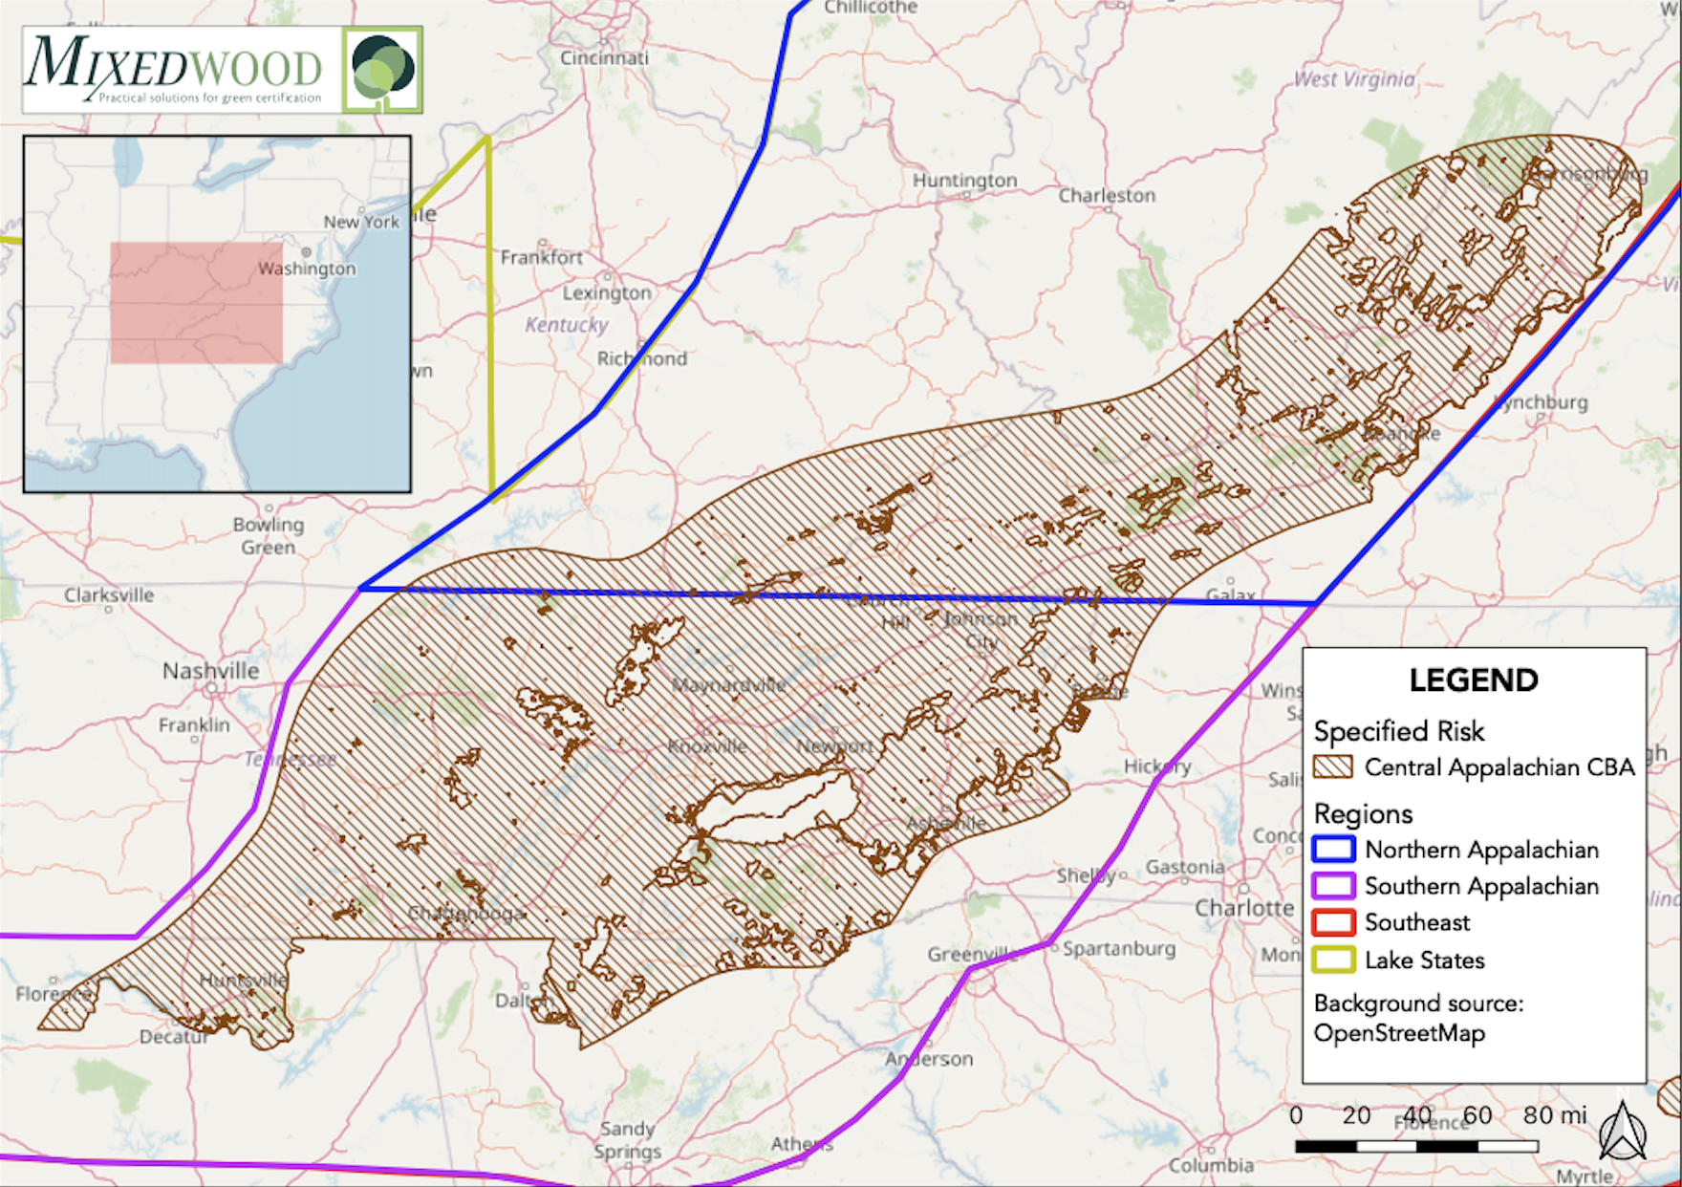Click the Southern Appalachian legend label
The image size is (1682, 1187).
click(1481, 886)
